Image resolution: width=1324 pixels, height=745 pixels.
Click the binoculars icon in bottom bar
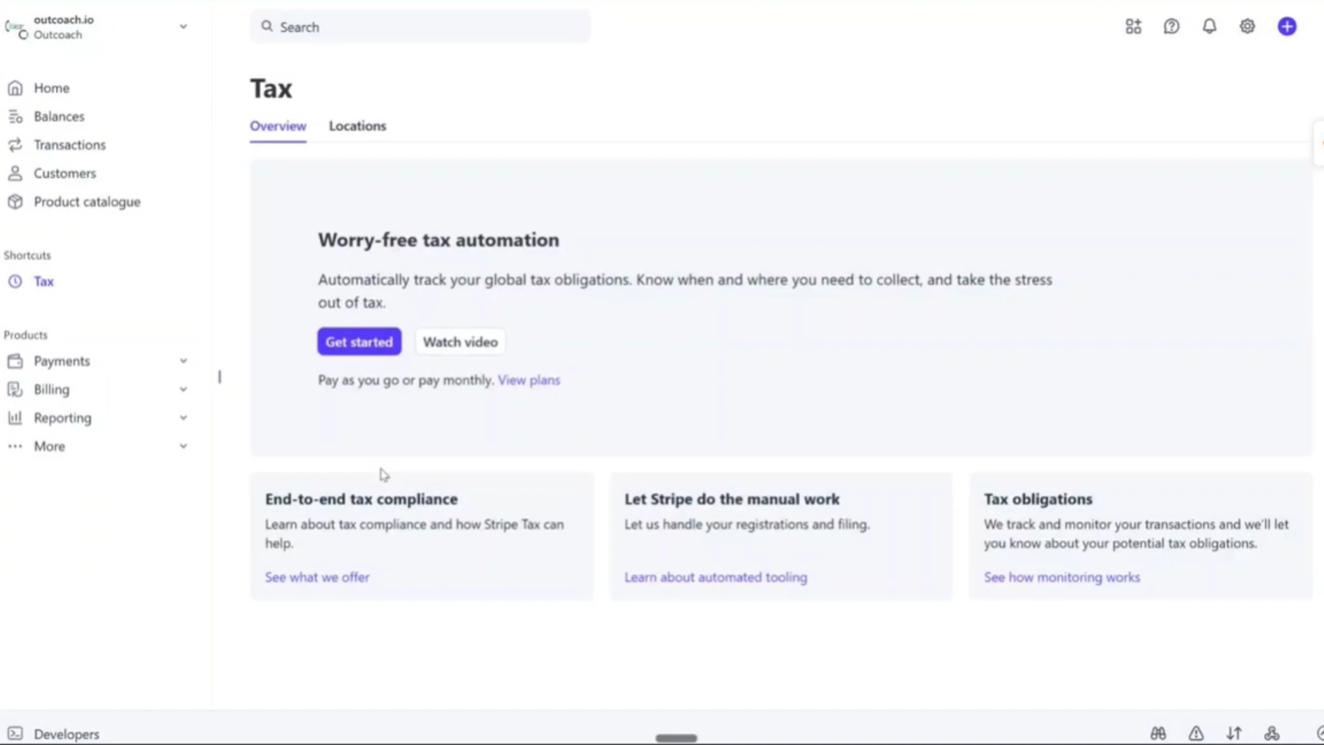point(1158,733)
